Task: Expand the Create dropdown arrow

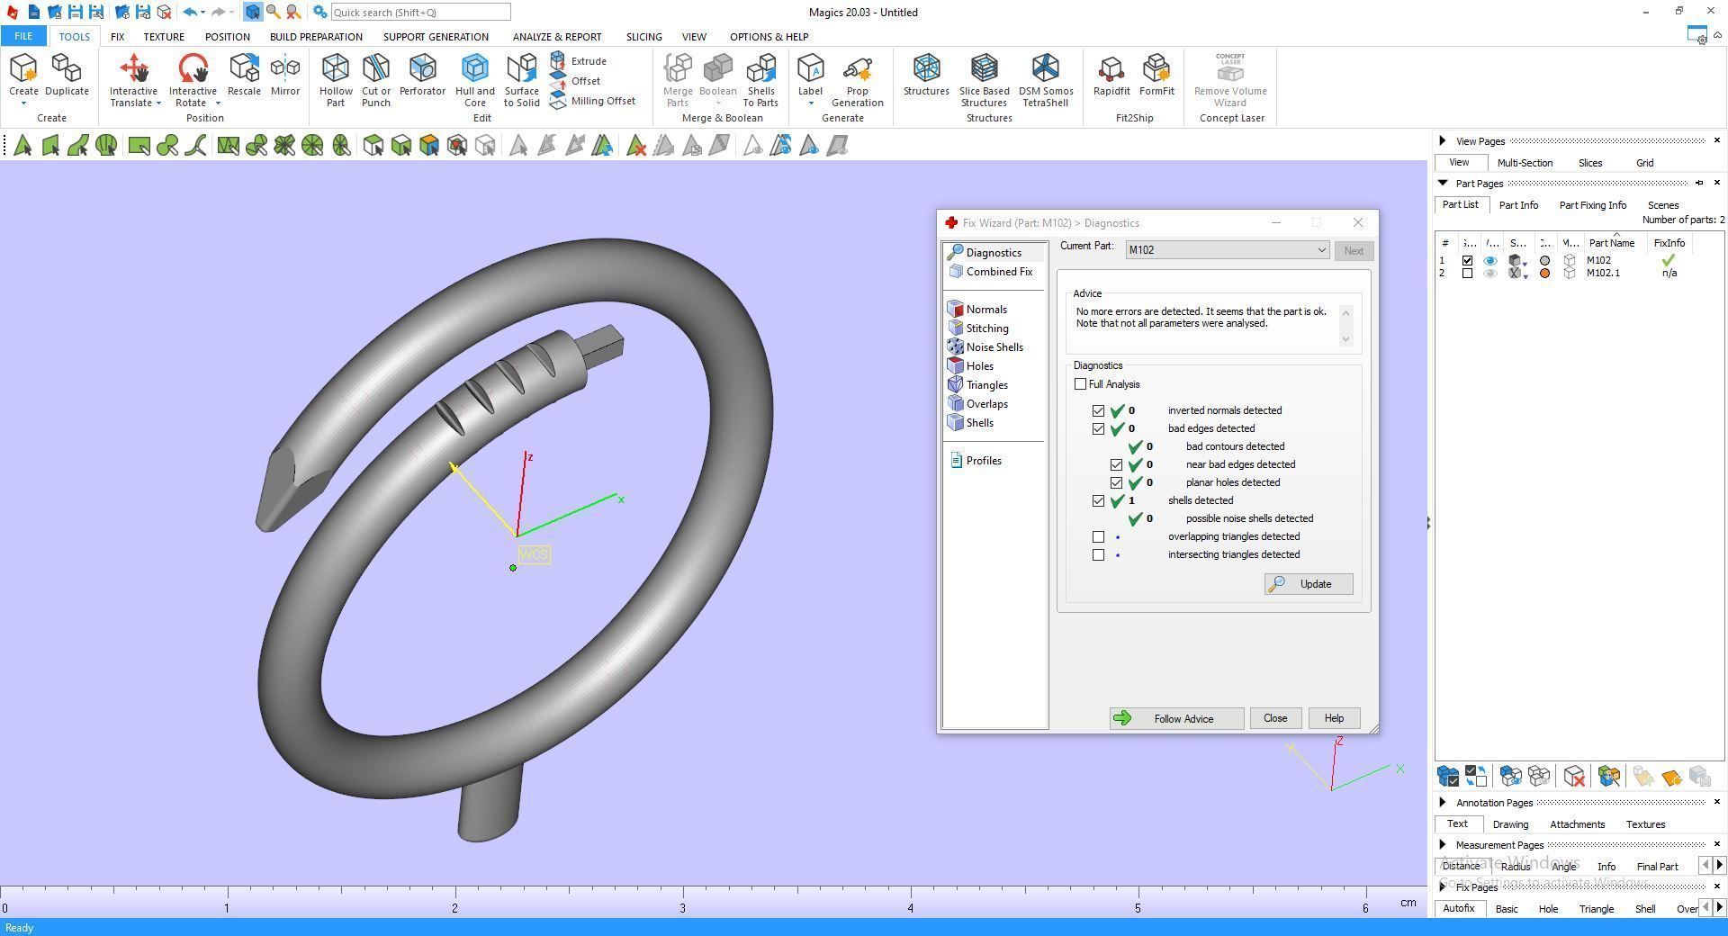Action: [23, 103]
